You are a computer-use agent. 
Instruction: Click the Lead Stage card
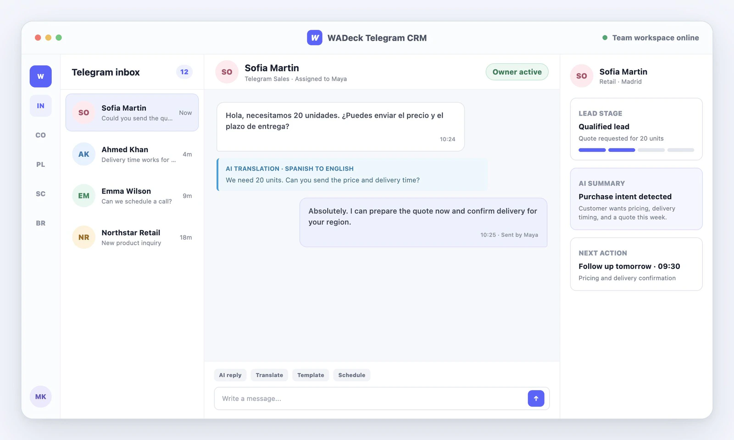(x=636, y=129)
